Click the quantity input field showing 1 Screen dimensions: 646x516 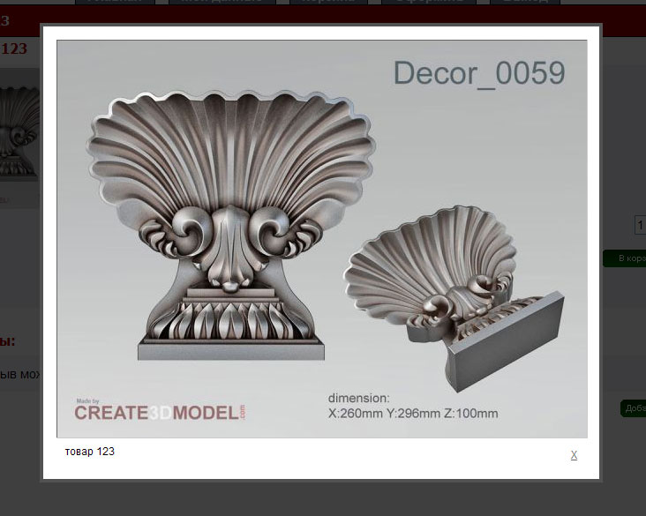coord(640,226)
